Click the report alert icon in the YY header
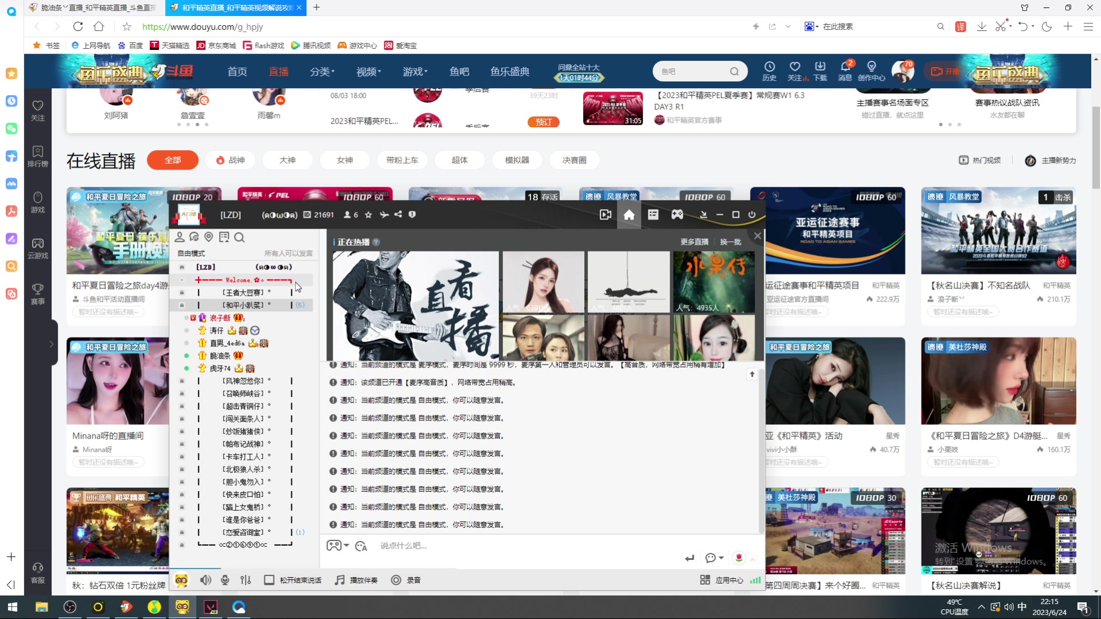1101x619 pixels. 412,214
